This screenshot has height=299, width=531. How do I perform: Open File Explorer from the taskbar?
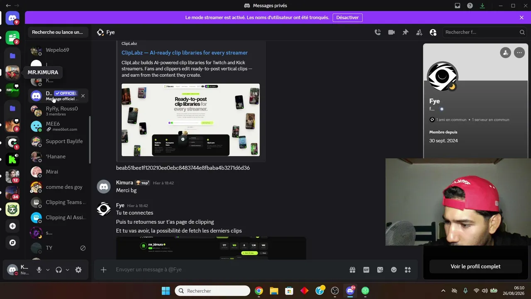274,291
